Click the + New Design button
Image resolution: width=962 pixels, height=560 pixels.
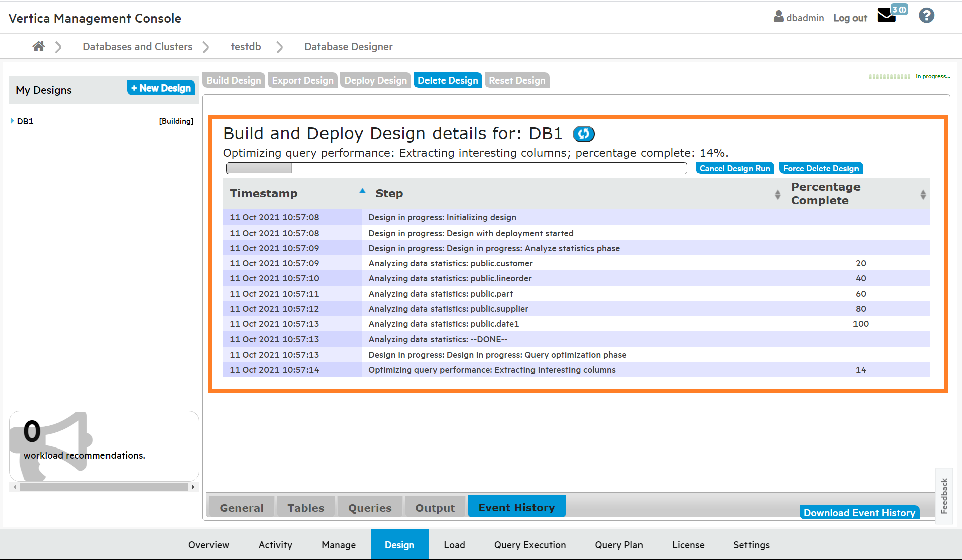tap(161, 88)
